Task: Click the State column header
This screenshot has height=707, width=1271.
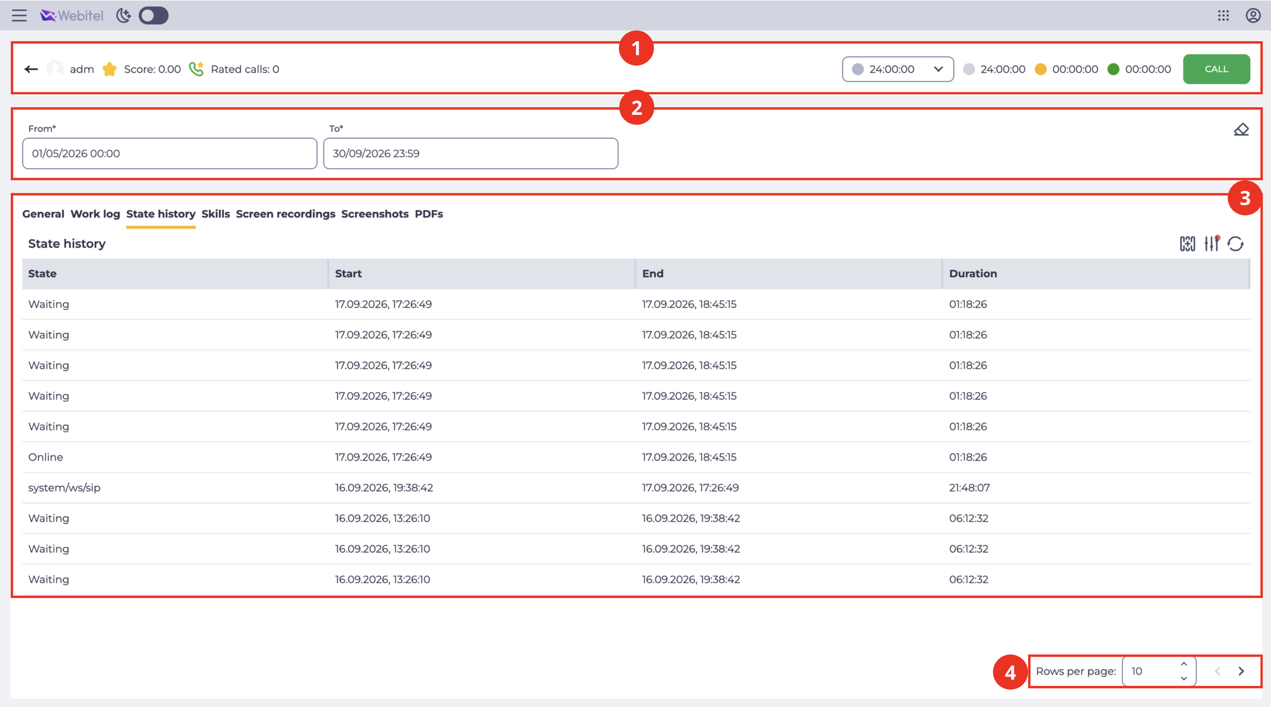Action: [x=175, y=274]
